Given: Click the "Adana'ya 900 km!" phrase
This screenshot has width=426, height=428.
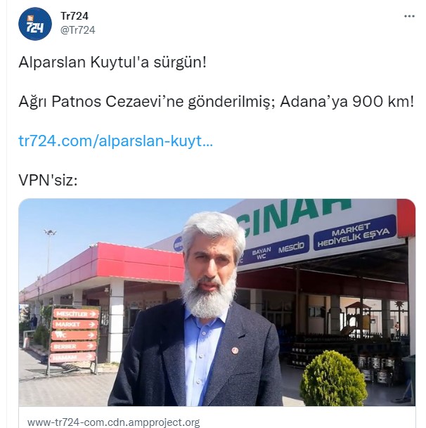Looking at the screenshot, I should click(x=347, y=102).
